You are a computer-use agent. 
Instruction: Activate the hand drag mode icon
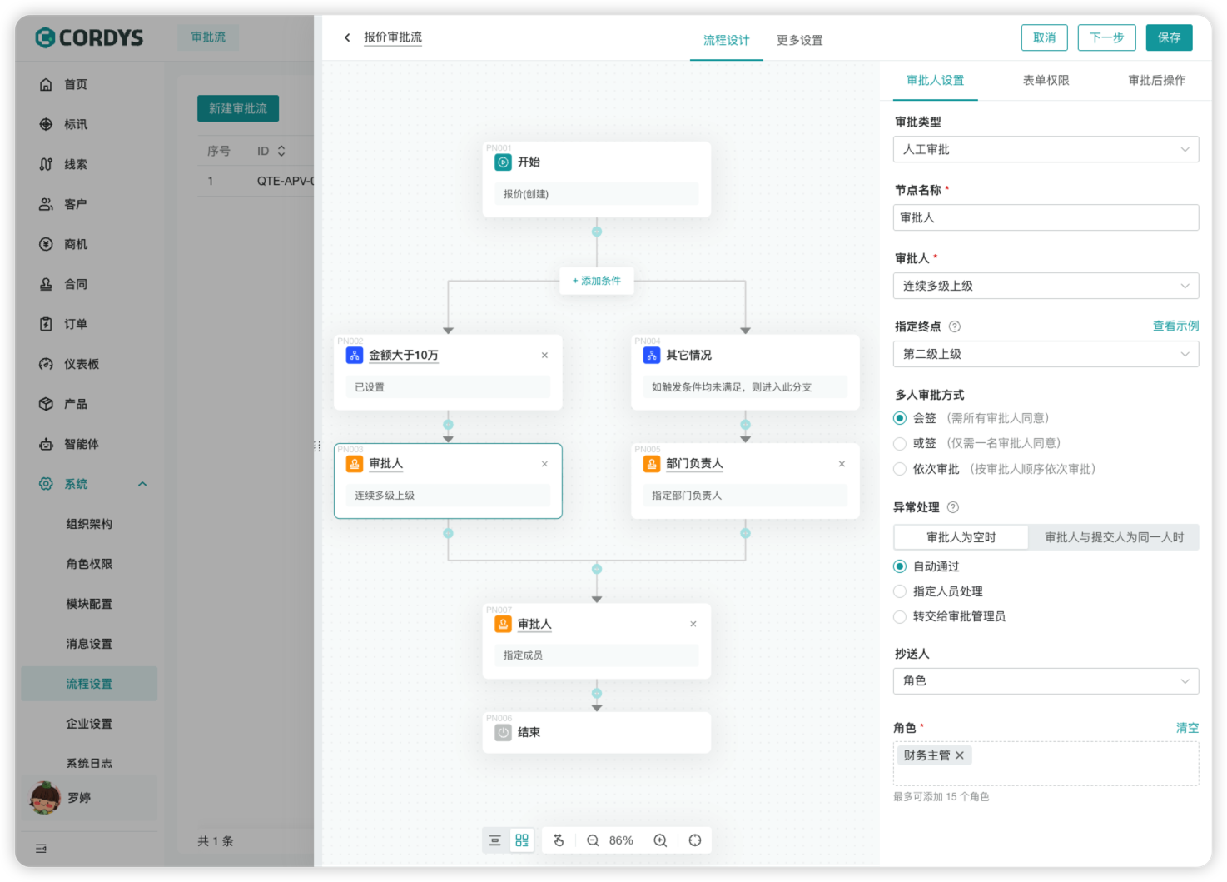tap(559, 840)
